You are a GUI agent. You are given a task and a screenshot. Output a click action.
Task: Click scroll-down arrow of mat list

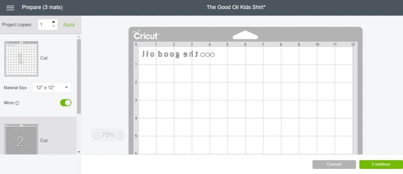[x=79, y=152]
